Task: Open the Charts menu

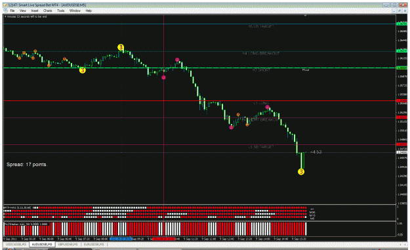Action: 48,10
